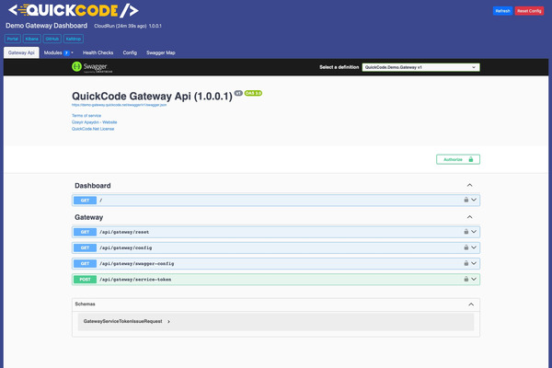The width and height of the screenshot is (552, 368).
Task: Click lock icon on /api/gateway/reset row
Action: [466, 231]
